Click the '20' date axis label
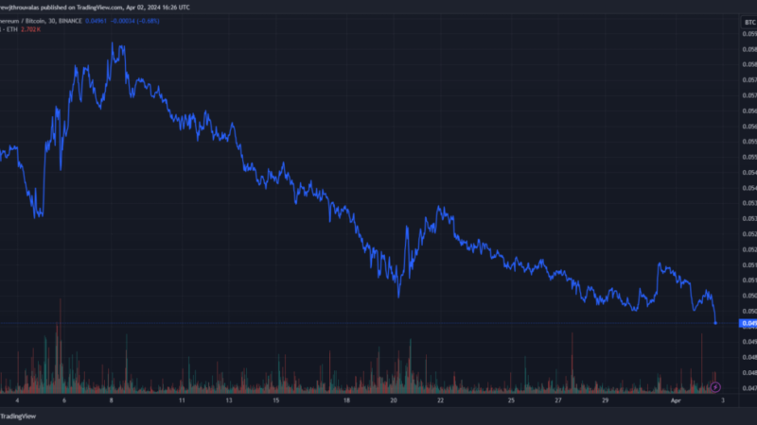This screenshot has height=425, width=757. [x=394, y=400]
